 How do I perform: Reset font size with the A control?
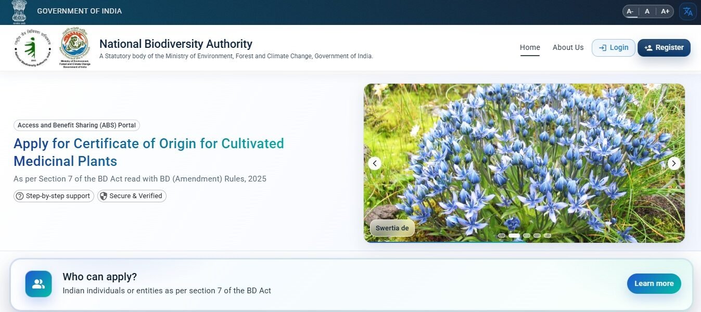647,11
